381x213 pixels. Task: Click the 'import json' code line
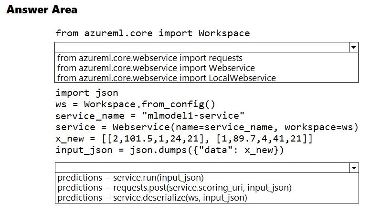tap(87, 93)
